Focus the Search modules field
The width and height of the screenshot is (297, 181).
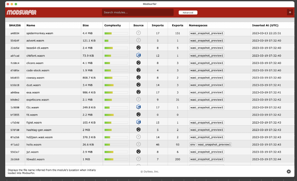pos(138,12)
